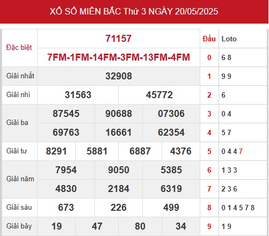Select fourth prize number 8291

(56, 151)
